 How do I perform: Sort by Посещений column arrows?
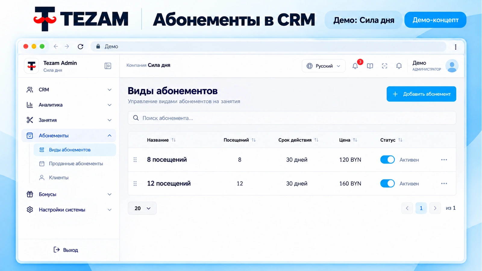254,140
